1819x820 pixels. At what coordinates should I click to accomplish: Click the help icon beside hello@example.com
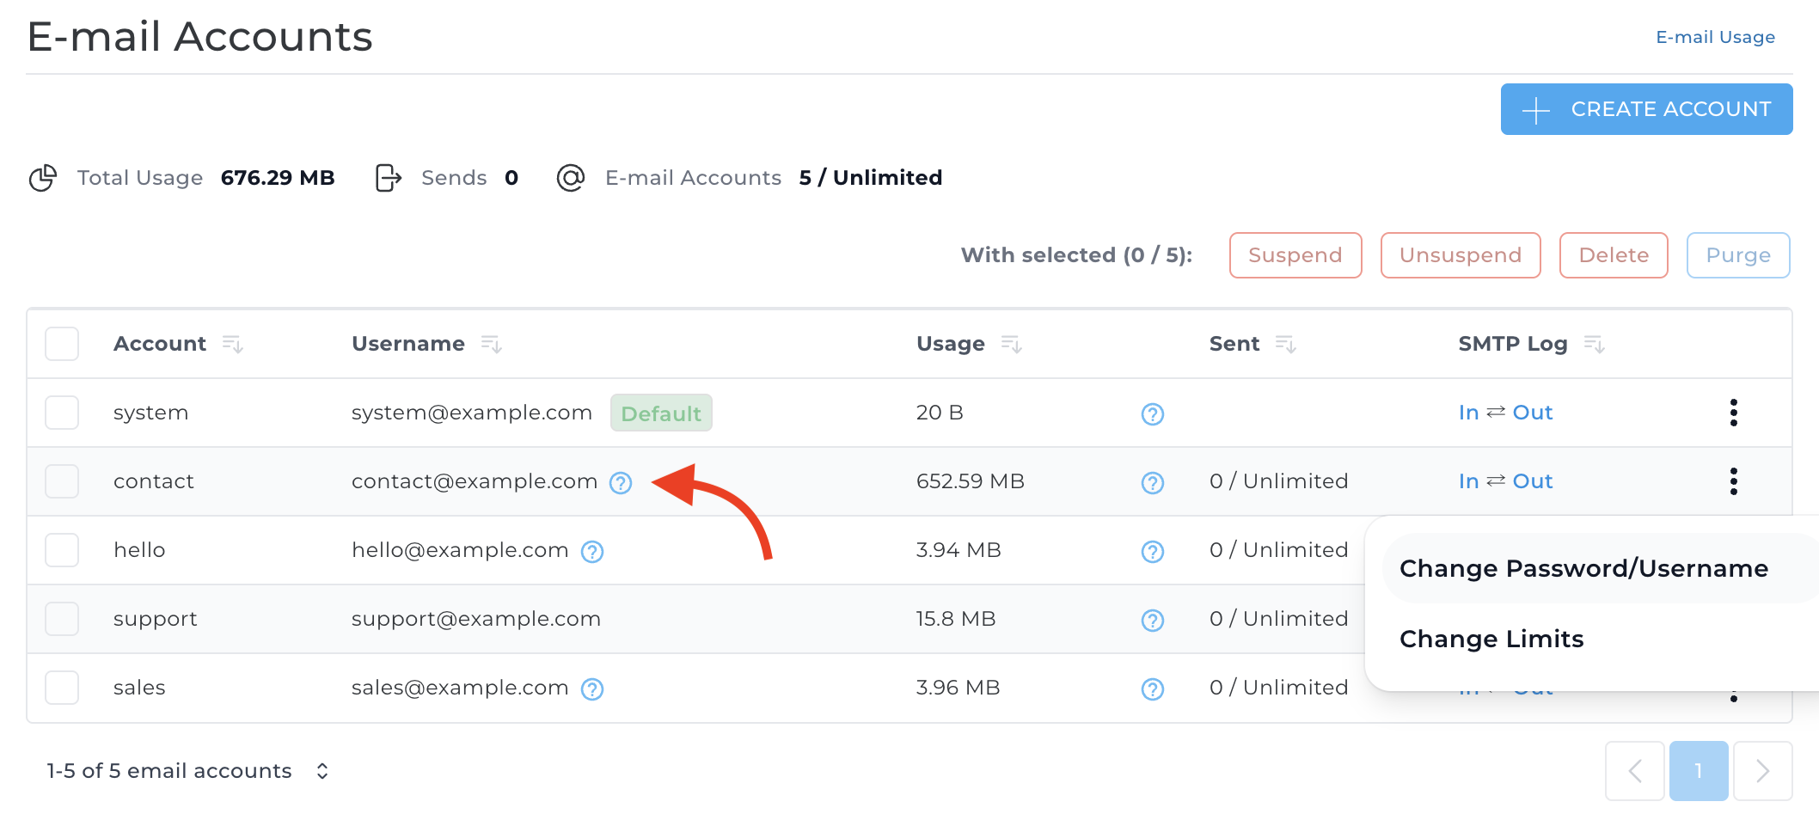click(591, 552)
